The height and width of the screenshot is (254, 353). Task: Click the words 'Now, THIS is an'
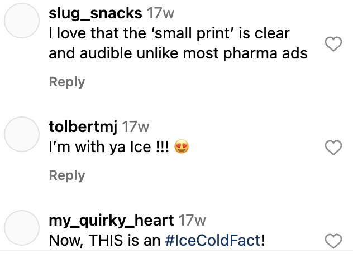click(x=104, y=241)
